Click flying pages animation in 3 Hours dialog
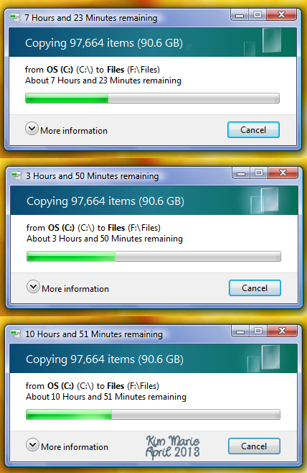 (265, 200)
